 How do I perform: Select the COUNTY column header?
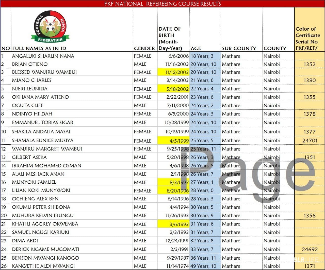275,48
